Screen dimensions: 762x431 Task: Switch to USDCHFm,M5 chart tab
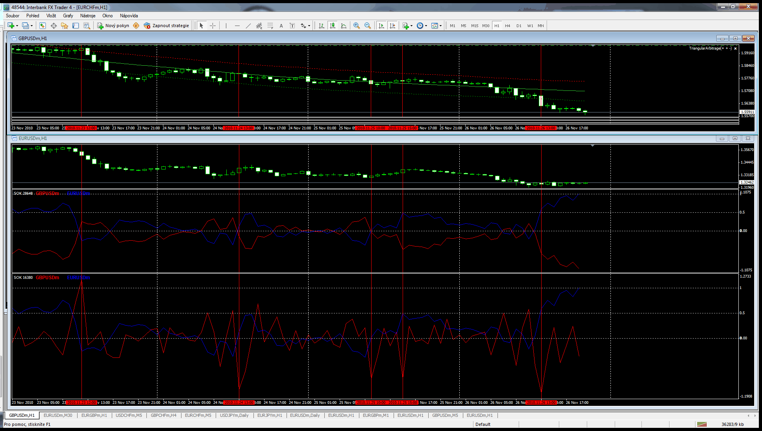[x=129, y=415]
